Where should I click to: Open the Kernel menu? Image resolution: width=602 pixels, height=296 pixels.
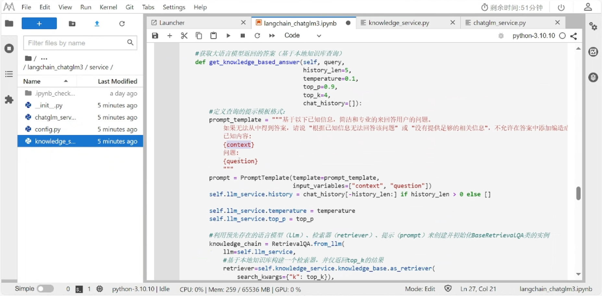pyautogui.click(x=108, y=7)
